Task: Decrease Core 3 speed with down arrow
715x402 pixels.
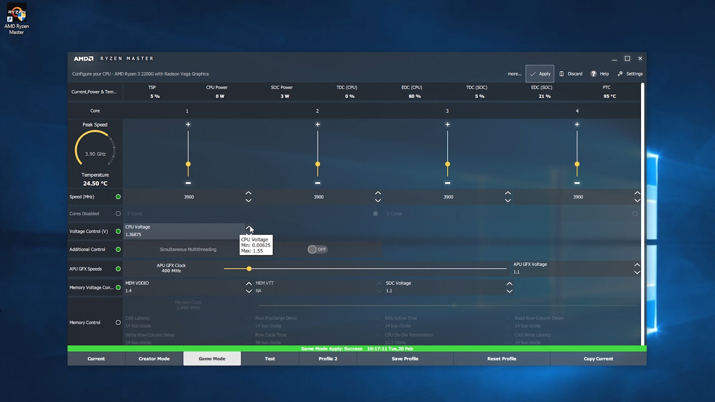Action: coord(508,200)
